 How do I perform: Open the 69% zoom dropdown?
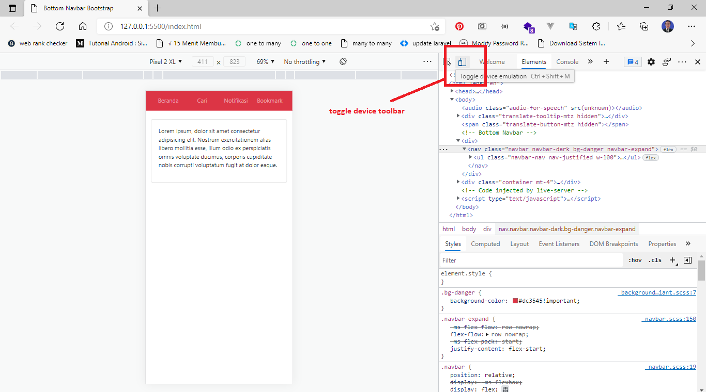266,61
